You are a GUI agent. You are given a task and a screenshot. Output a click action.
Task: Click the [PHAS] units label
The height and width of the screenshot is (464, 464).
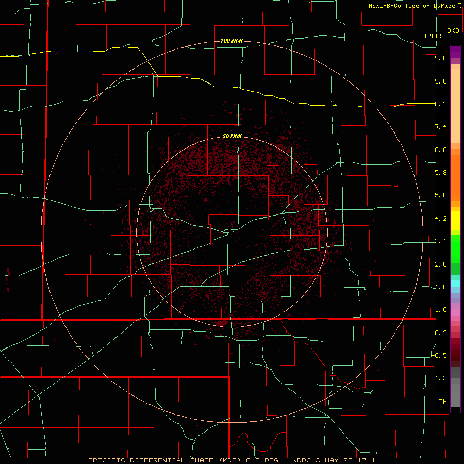tap(436, 36)
